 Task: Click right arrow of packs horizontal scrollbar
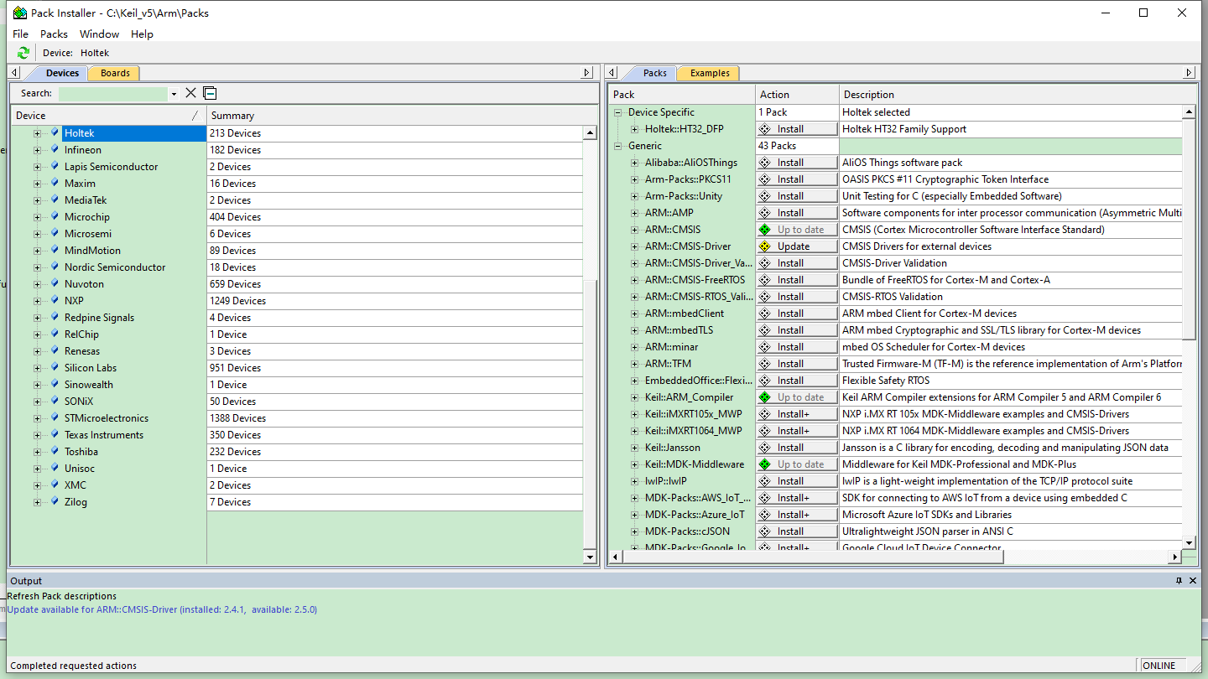(1174, 557)
